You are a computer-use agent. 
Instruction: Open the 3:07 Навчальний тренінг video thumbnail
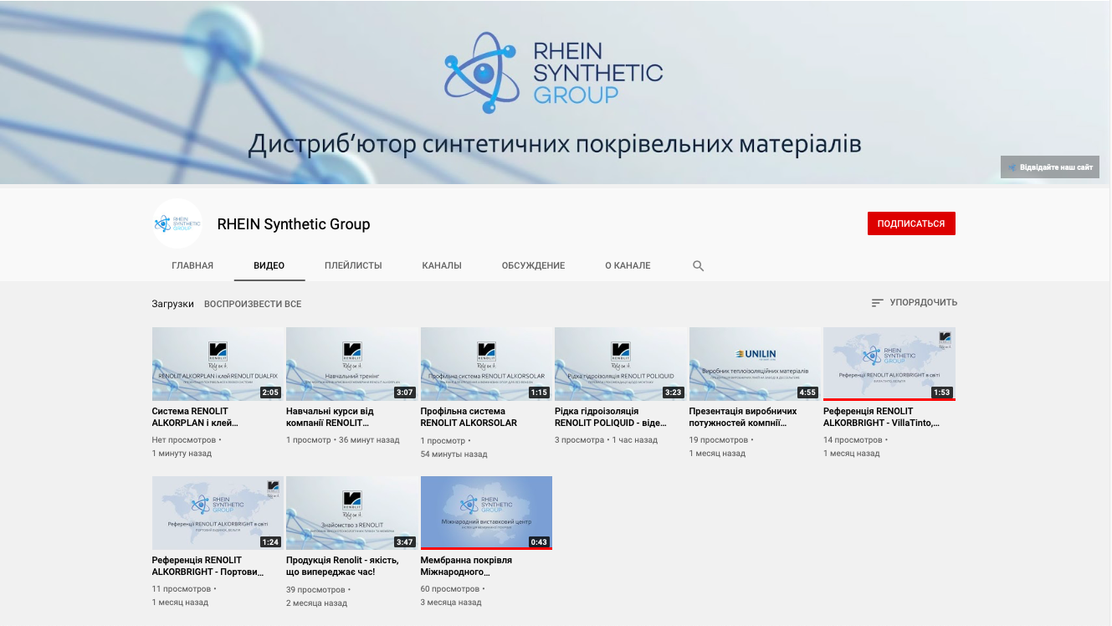pyautogui.click(x=351, y=364)
